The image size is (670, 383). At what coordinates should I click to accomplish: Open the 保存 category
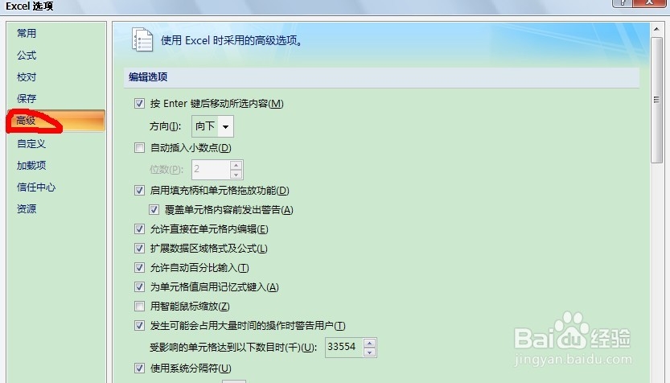27,99
